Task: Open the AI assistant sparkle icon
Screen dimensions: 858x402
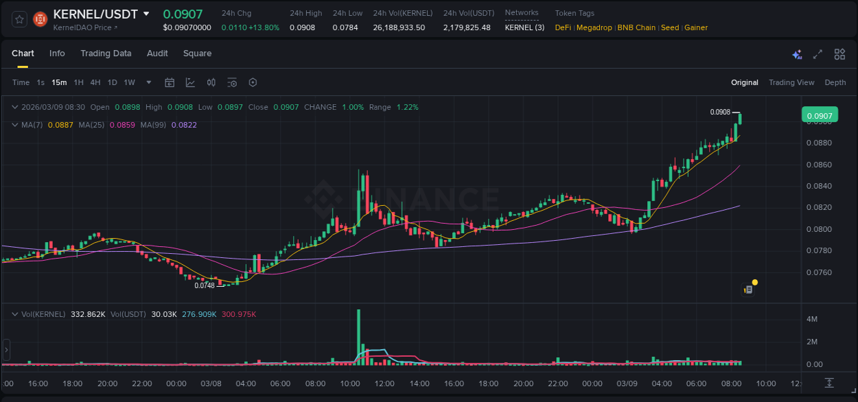Action: tap(797, 54)
